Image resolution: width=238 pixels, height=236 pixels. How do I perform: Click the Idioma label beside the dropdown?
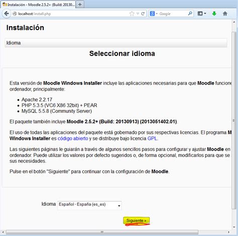(49, 204)
